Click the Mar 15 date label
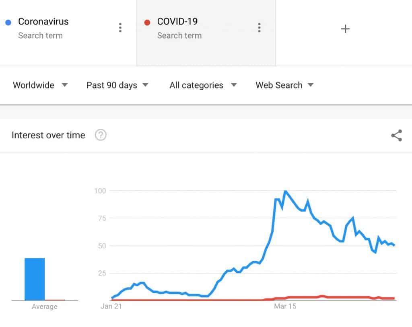 click(x=285, y=306)
